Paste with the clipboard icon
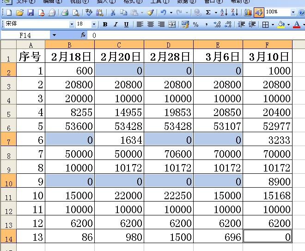This screenshot has width=305, height=251. (134, 12)
